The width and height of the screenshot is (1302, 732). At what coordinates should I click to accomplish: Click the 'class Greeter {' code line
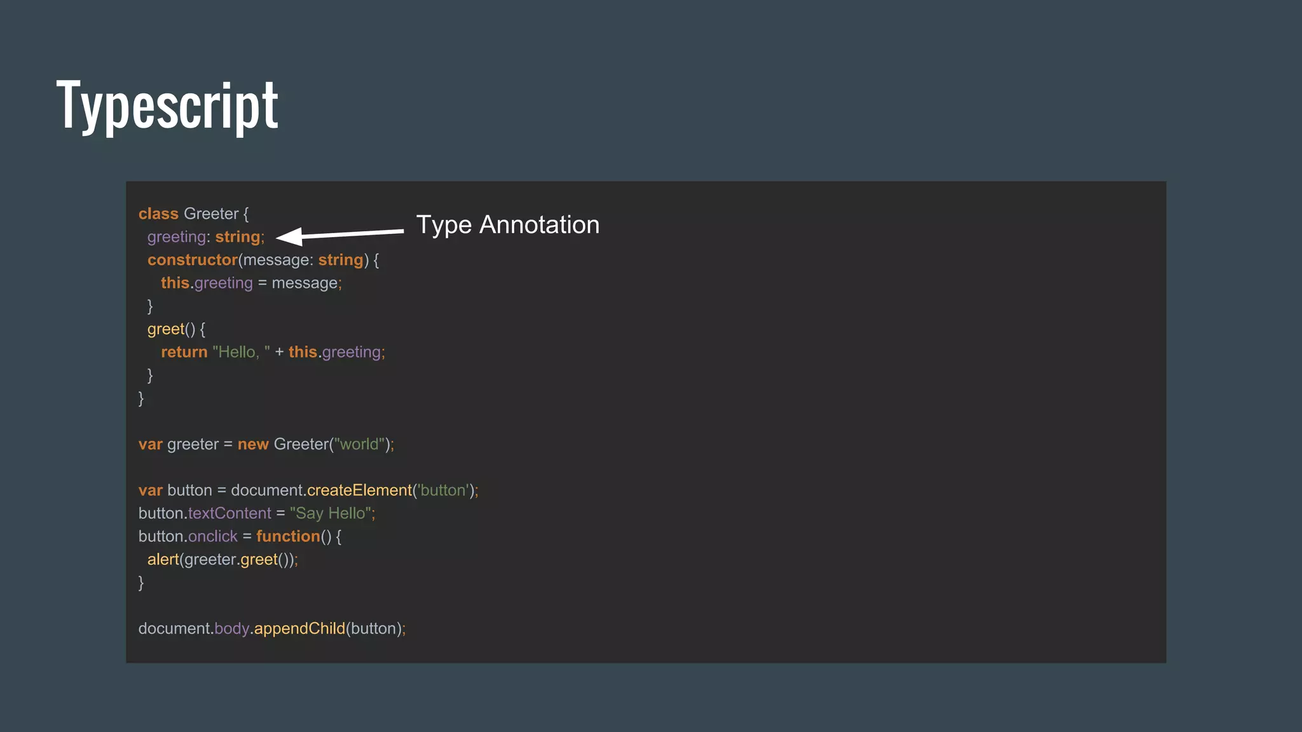(194, 213)
